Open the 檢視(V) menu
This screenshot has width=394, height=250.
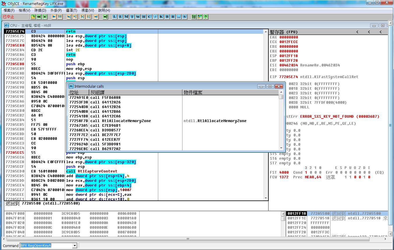tap(24, 10)
